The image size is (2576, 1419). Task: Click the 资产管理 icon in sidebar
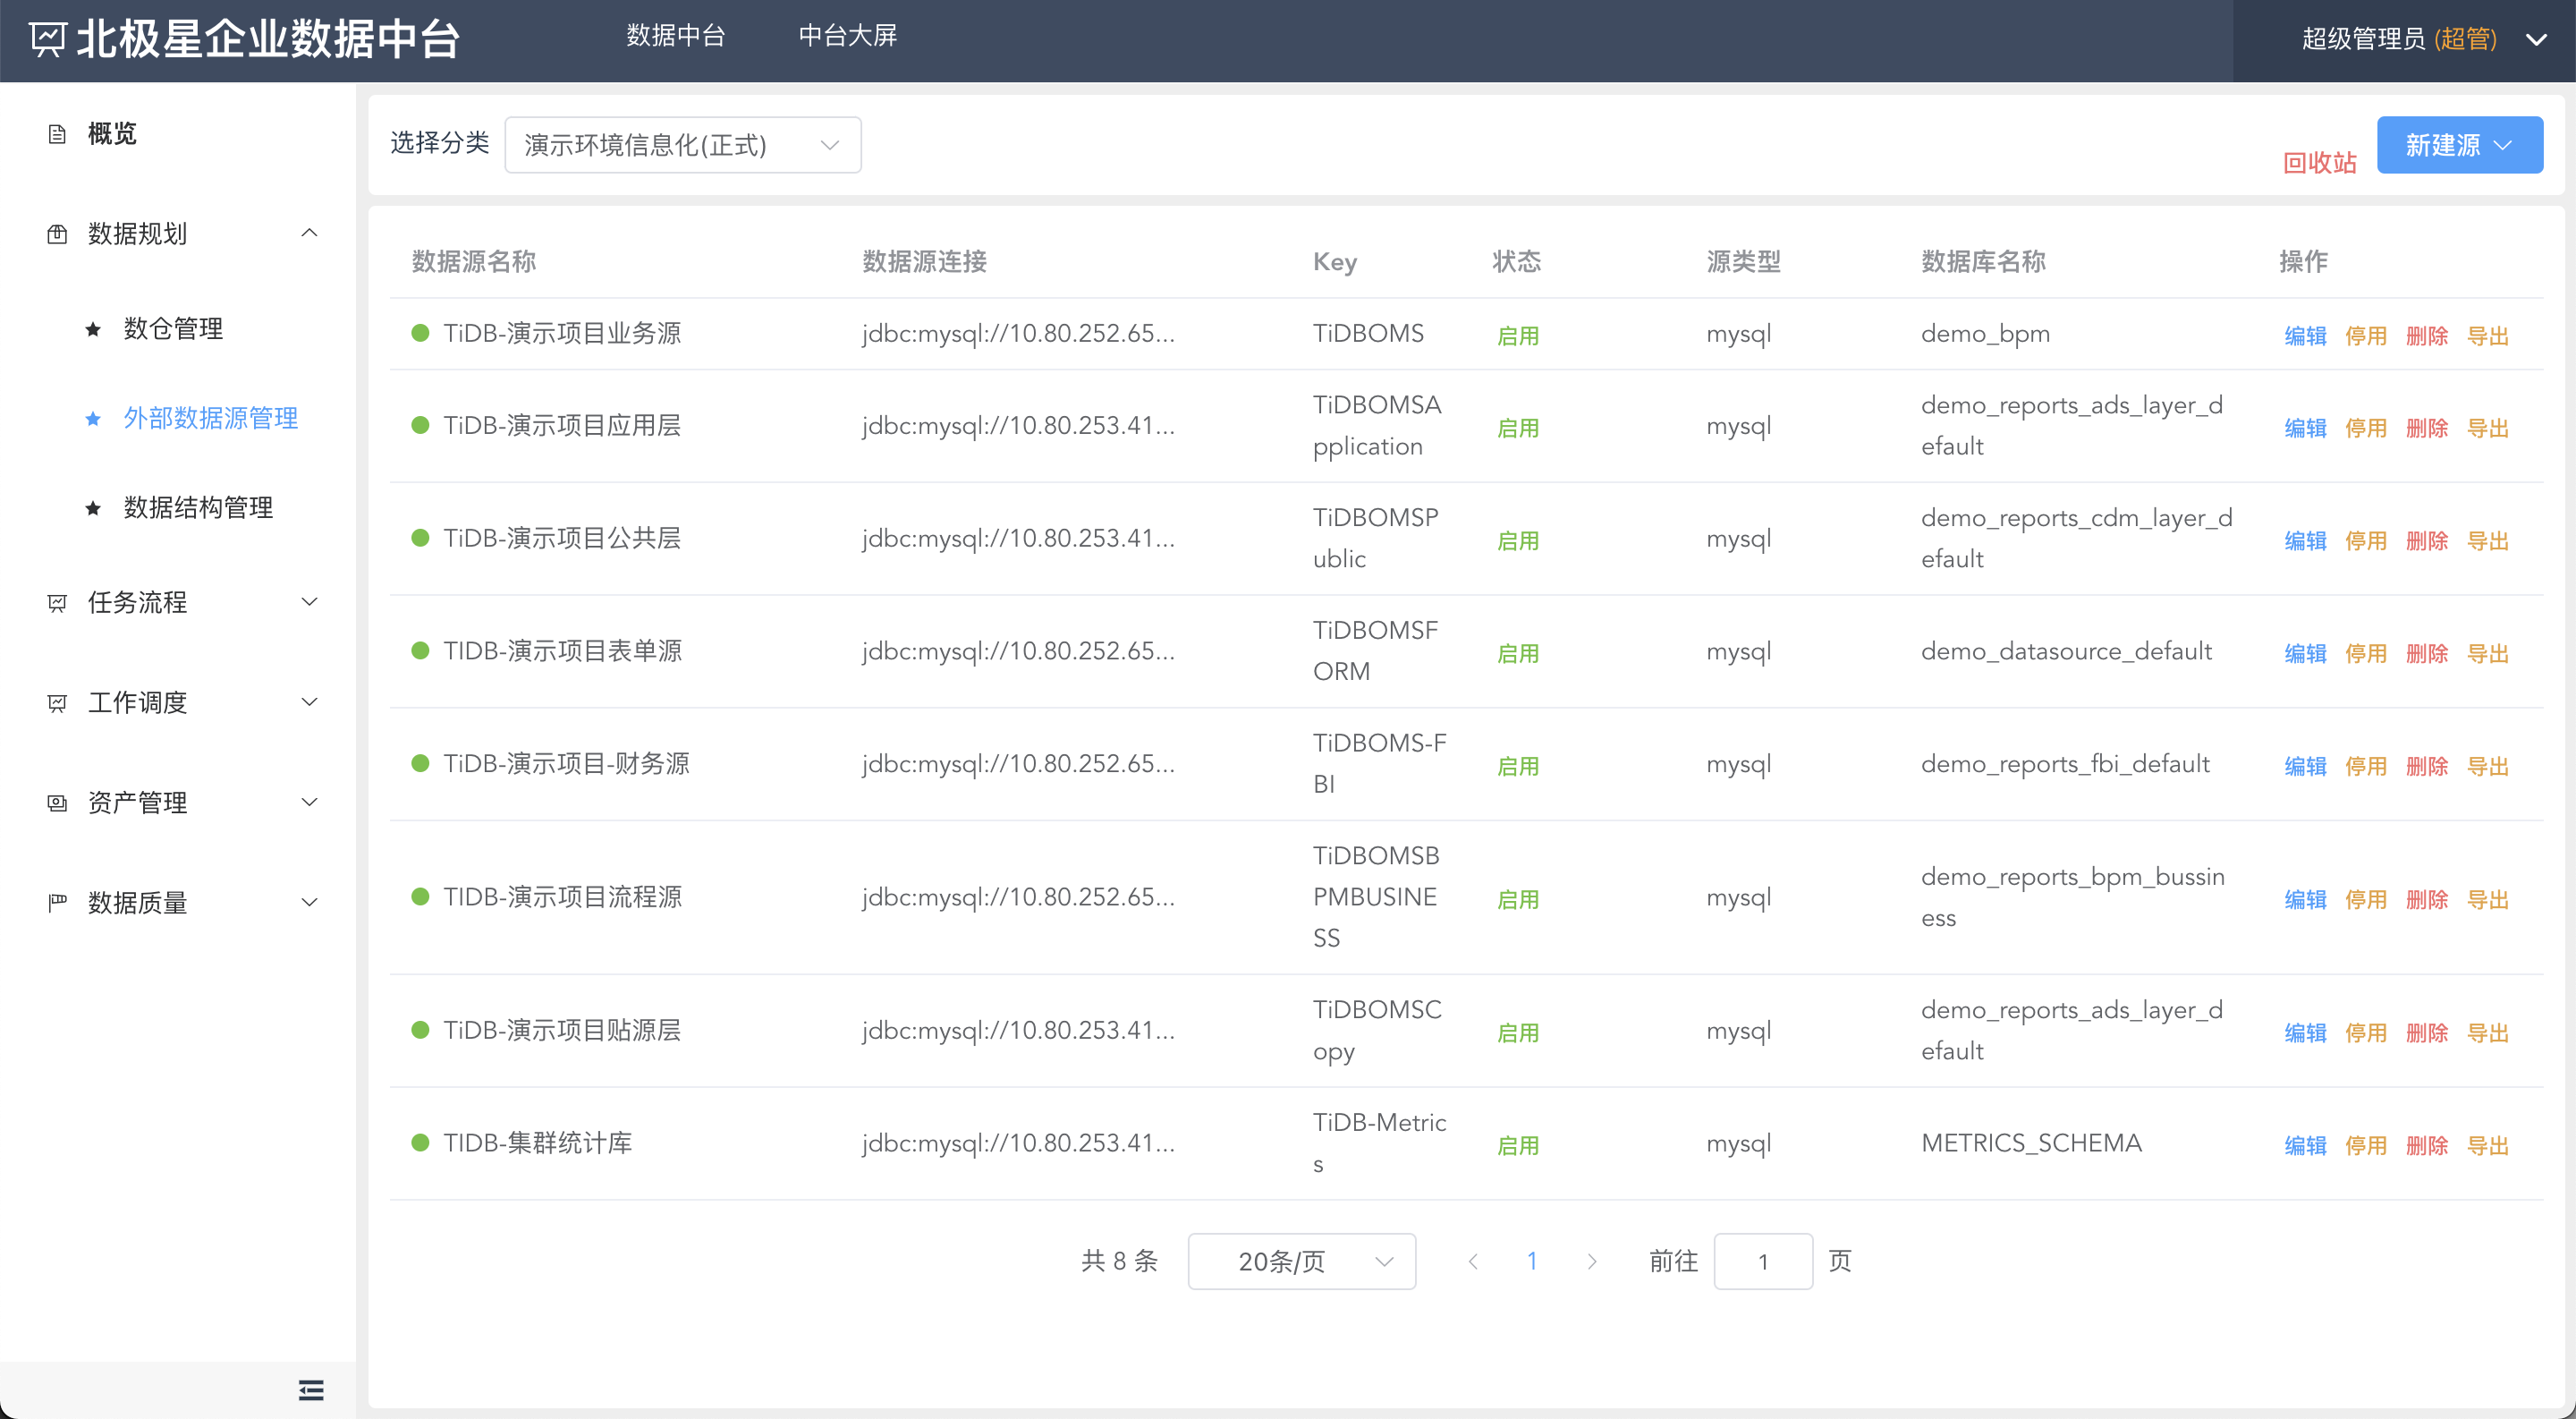(x=57, y=803)
